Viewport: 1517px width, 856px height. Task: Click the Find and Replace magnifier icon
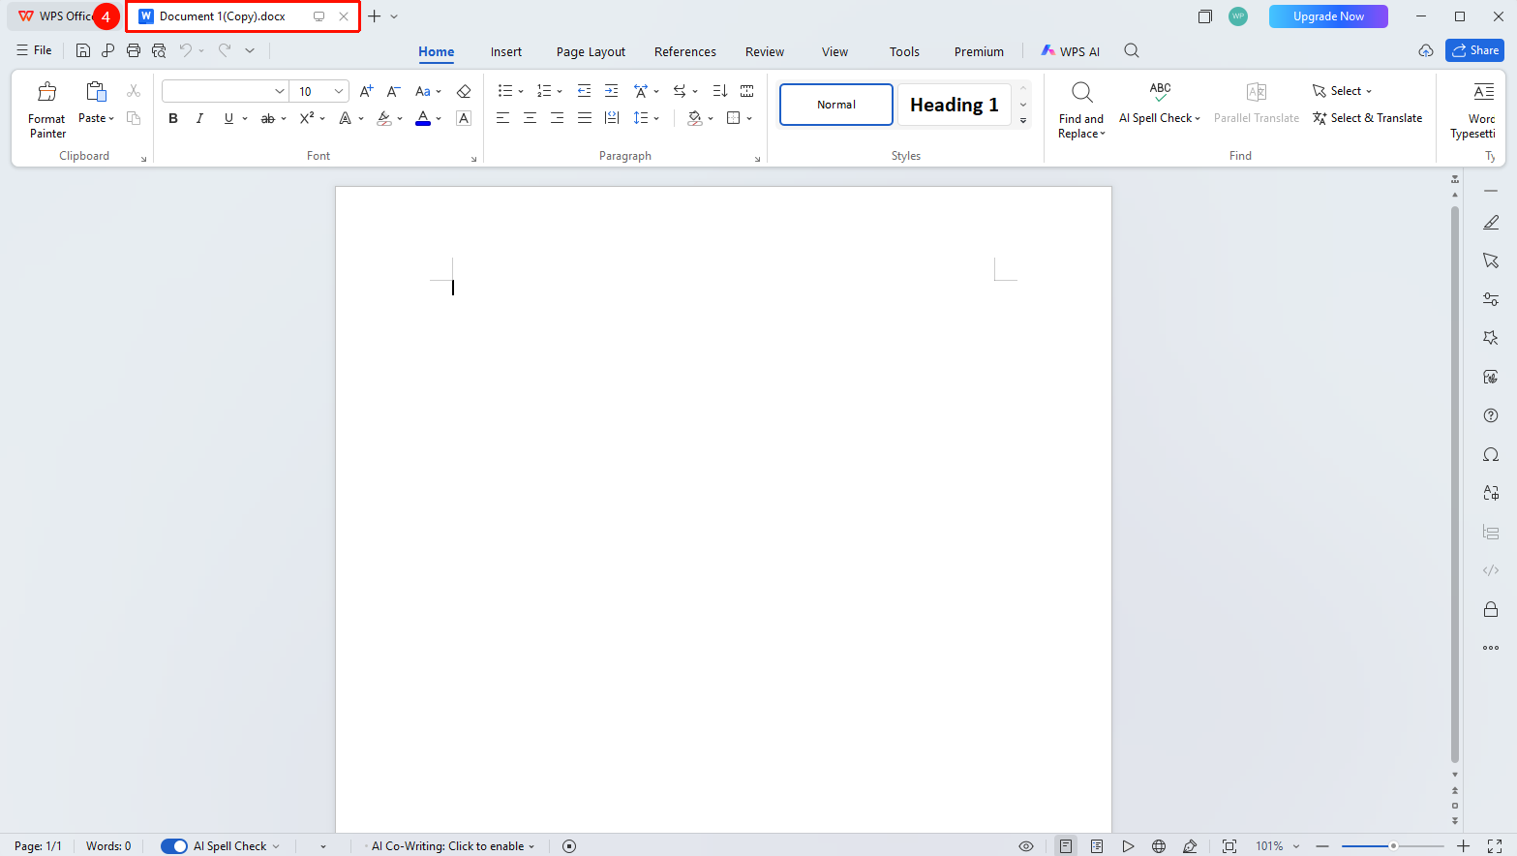(x=1081, y=92)
